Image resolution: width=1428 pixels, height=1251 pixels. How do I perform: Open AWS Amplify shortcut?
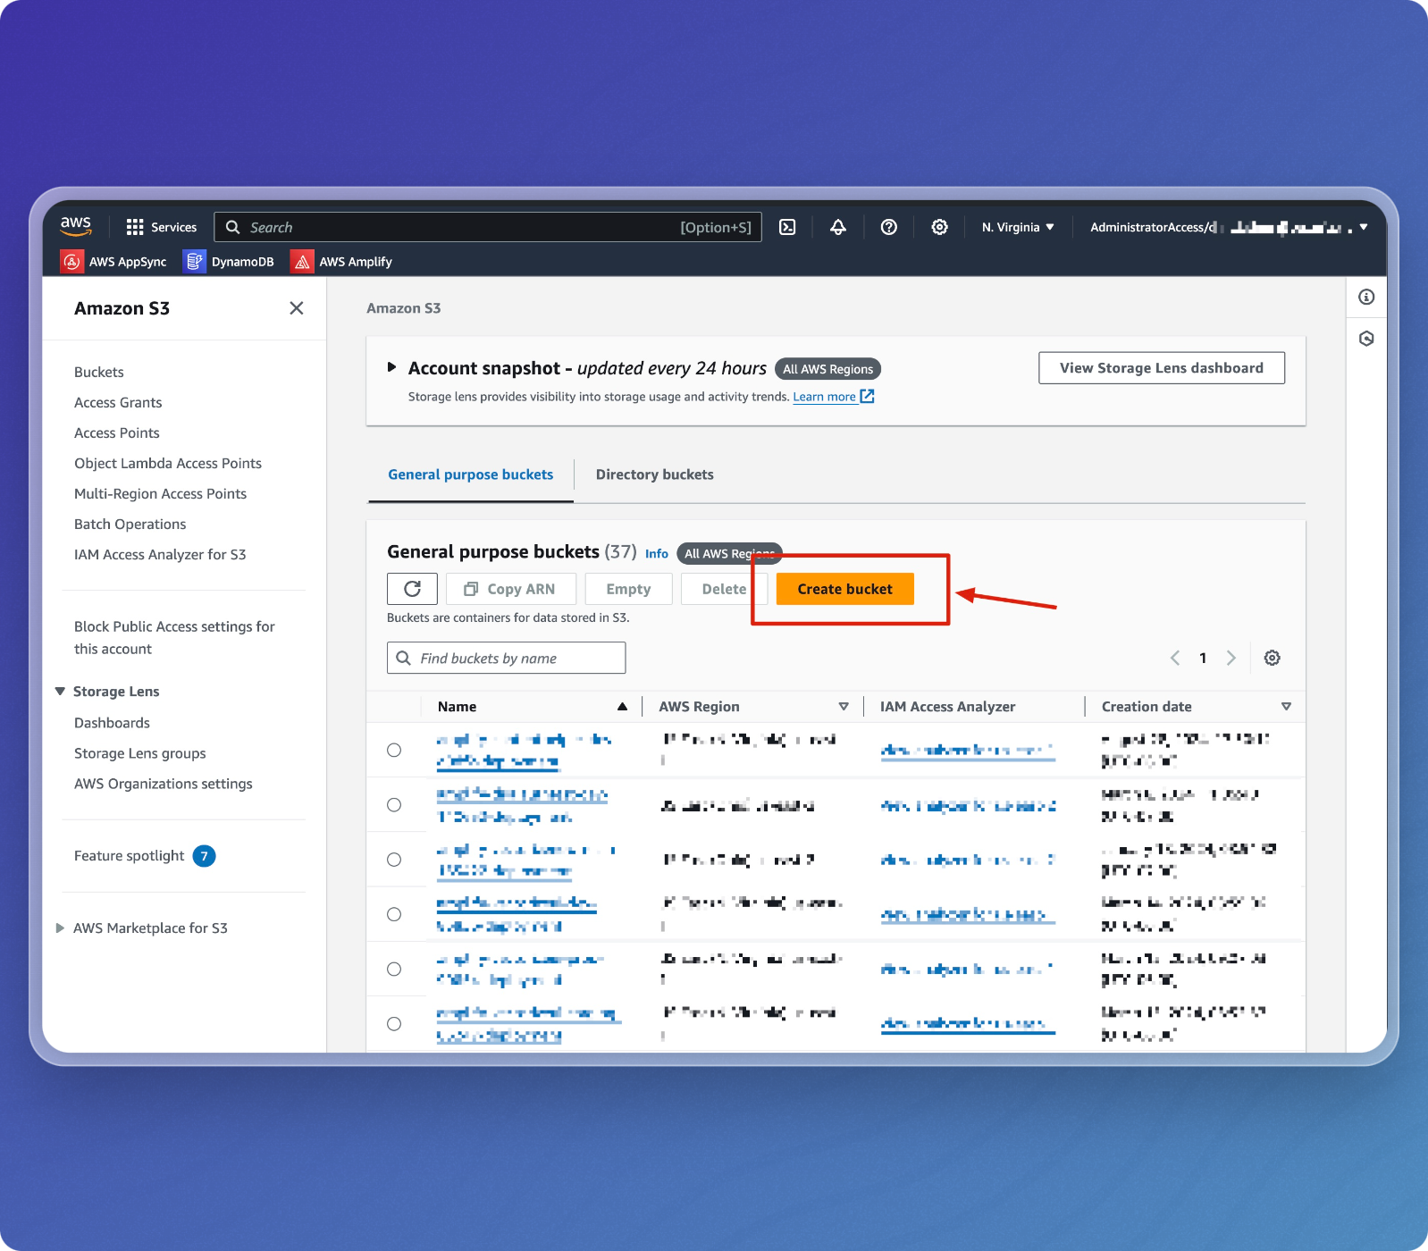click(341, 262)
